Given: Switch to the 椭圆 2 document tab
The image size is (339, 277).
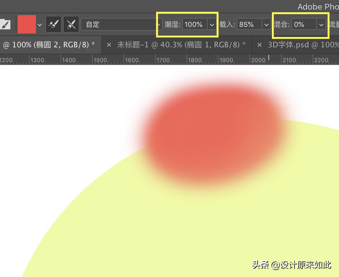Looking at the screenshot, I should [49, 45].
